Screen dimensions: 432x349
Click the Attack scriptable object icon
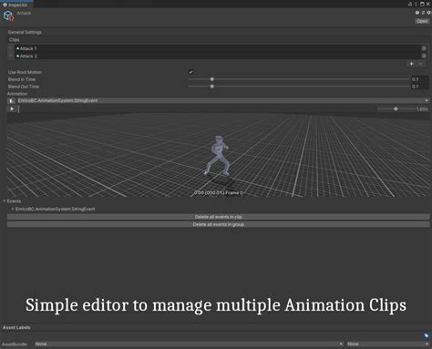(8, 15)
